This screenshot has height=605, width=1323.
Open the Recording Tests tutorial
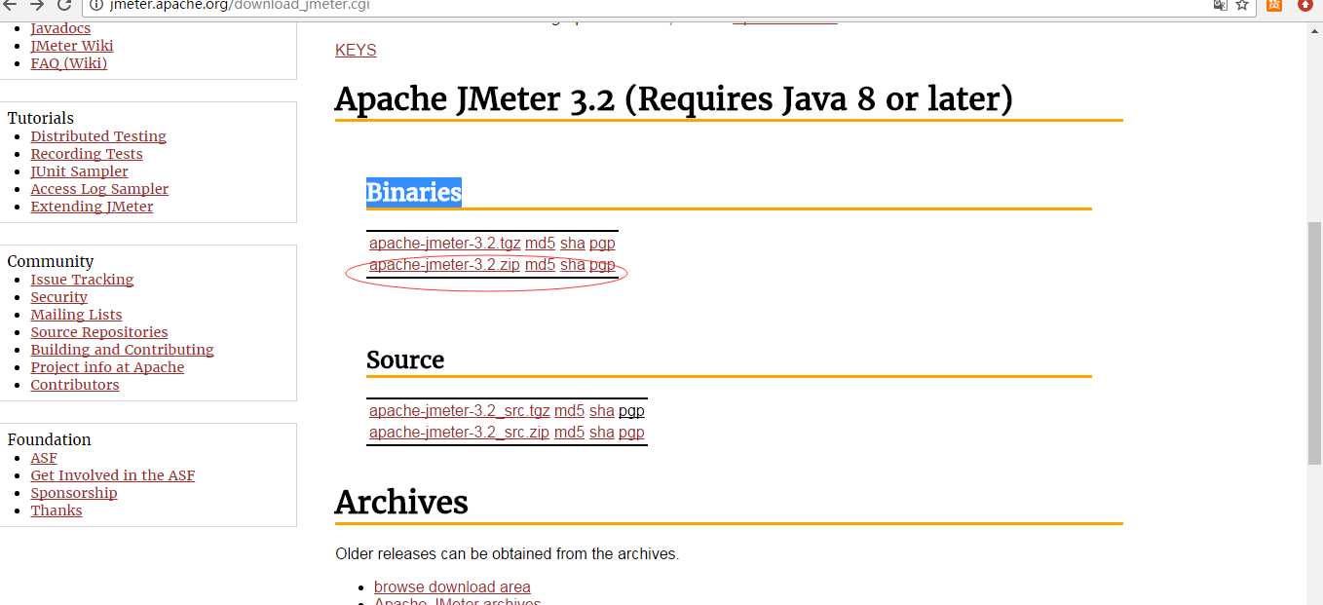[87, 154]
